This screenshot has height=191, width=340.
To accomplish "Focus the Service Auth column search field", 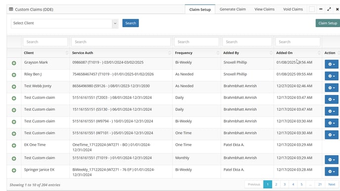I will coord(121,42).
